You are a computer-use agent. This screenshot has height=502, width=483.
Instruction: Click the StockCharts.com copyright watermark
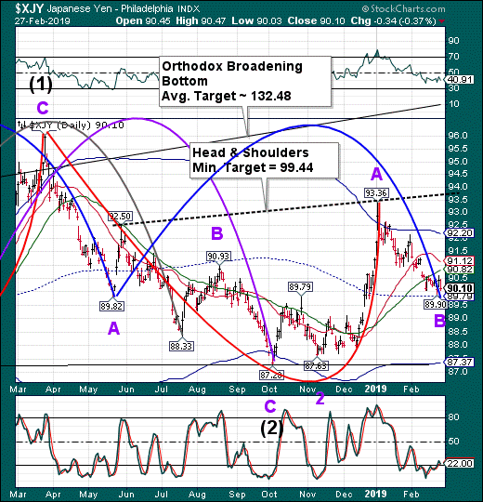pyautogui.click(x=403, y=8)
